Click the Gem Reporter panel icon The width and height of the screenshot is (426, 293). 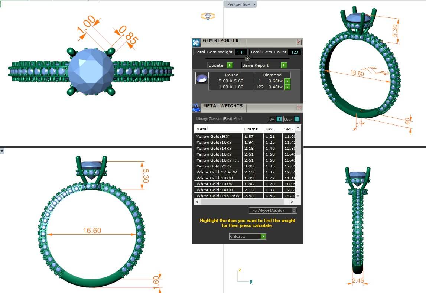196,42
